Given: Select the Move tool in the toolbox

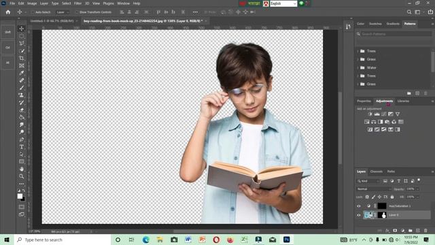Looking at the screenshot, I should [21, 29].
